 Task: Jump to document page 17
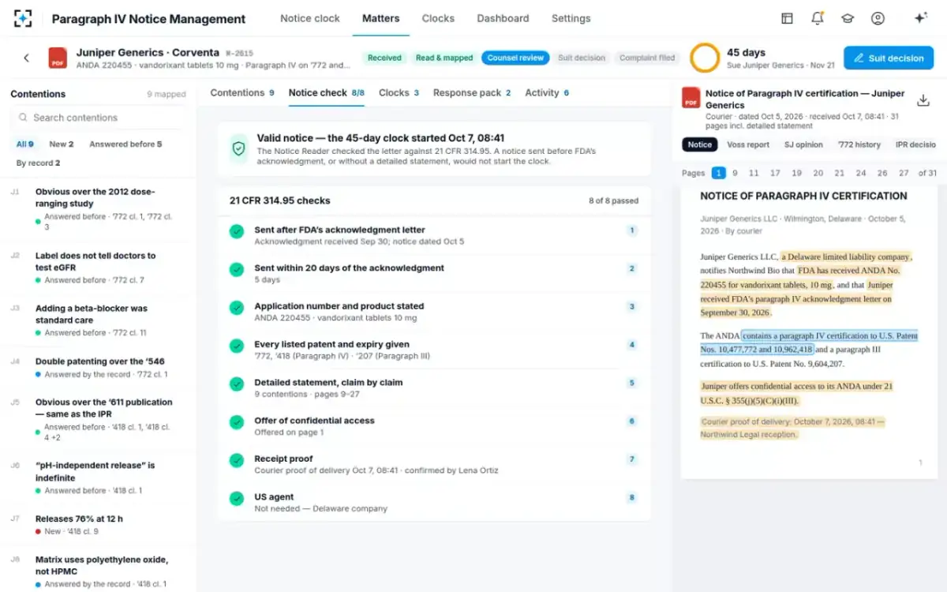click(775, 173)
